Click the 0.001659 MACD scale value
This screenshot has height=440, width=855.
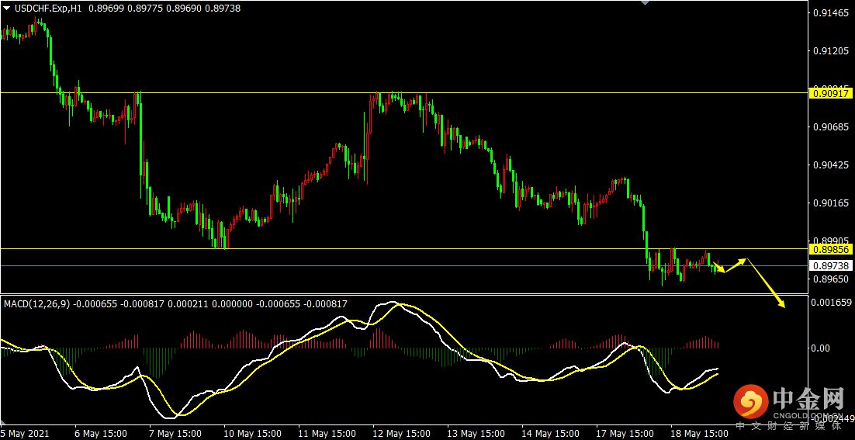pyautogui.click(x=832, y=304)
